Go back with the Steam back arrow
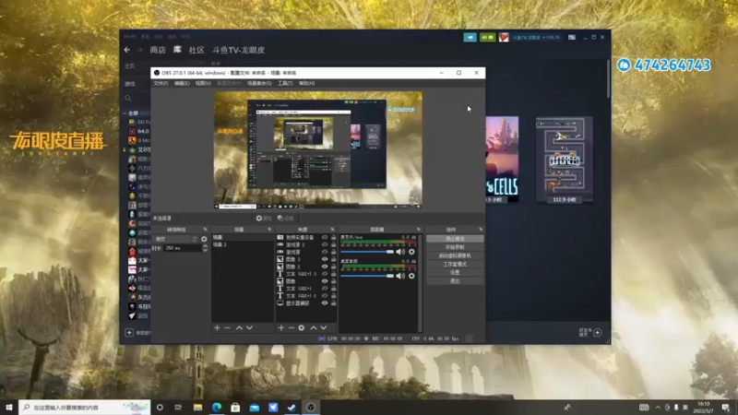Viewport: 738px width, 415px height. pos(127,50)
